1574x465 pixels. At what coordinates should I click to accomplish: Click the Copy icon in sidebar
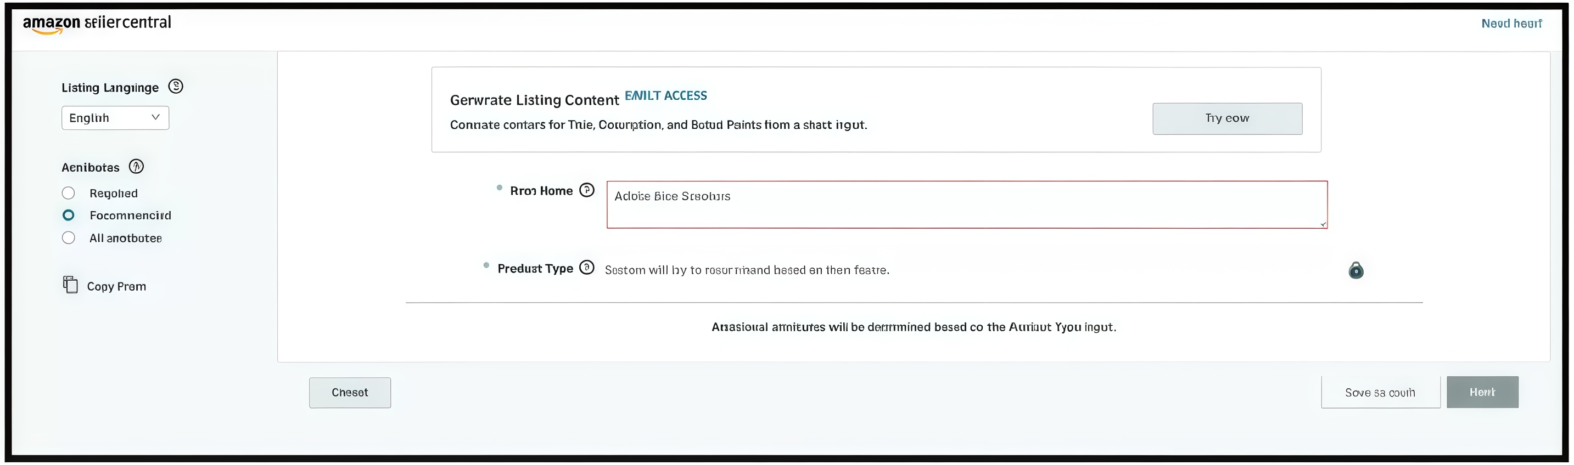70,285
